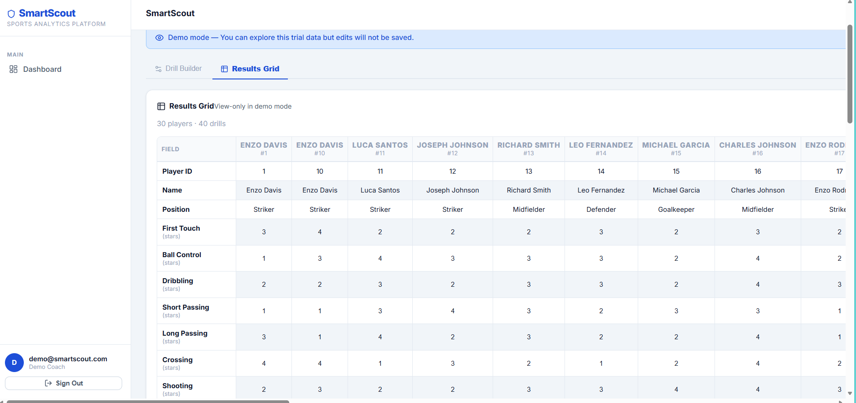The image size is (856, 403).
Task: Click Short Passing score for Joseph Johnson
Action: [453, 311]
